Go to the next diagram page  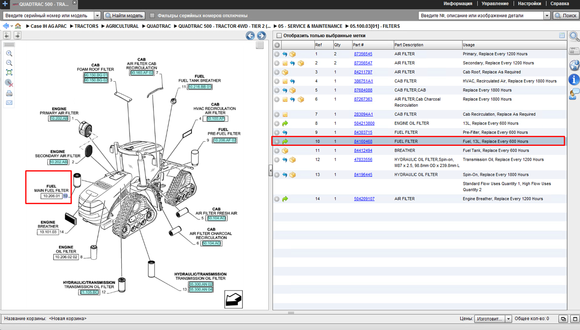coord(261,36)
